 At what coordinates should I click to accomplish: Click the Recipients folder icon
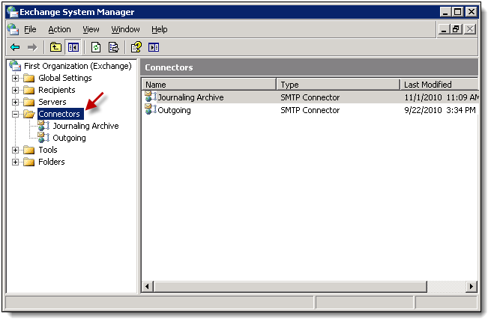point(29,90)
